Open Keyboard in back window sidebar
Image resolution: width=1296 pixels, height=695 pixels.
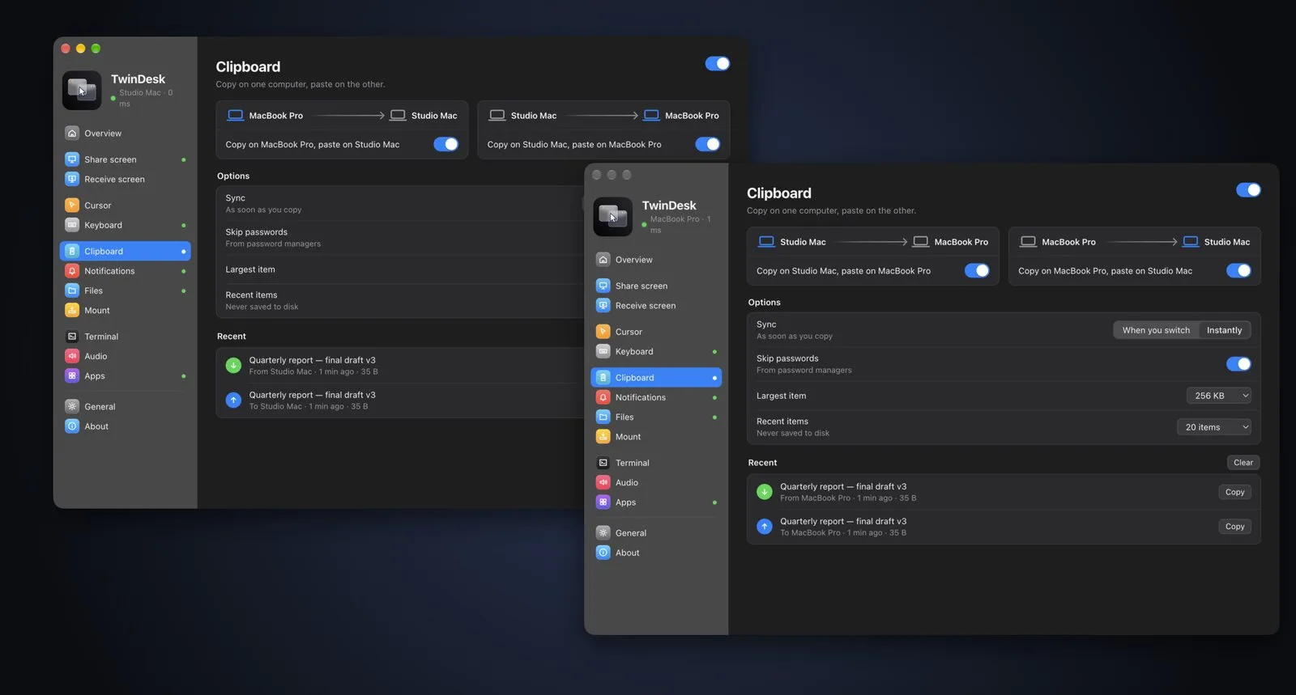click(125, 225)
